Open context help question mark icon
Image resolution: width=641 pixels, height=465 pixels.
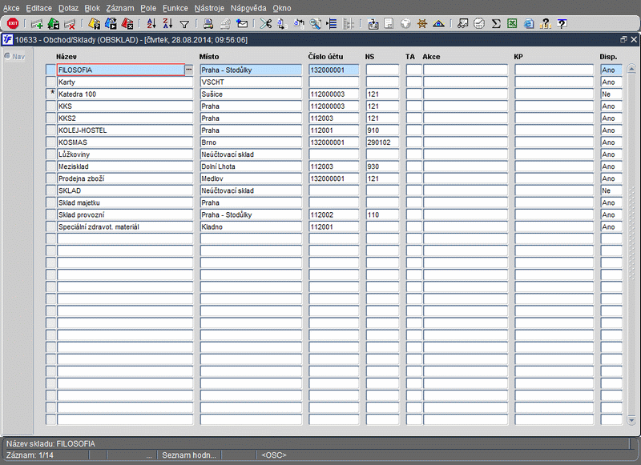(x=562, y=24)
